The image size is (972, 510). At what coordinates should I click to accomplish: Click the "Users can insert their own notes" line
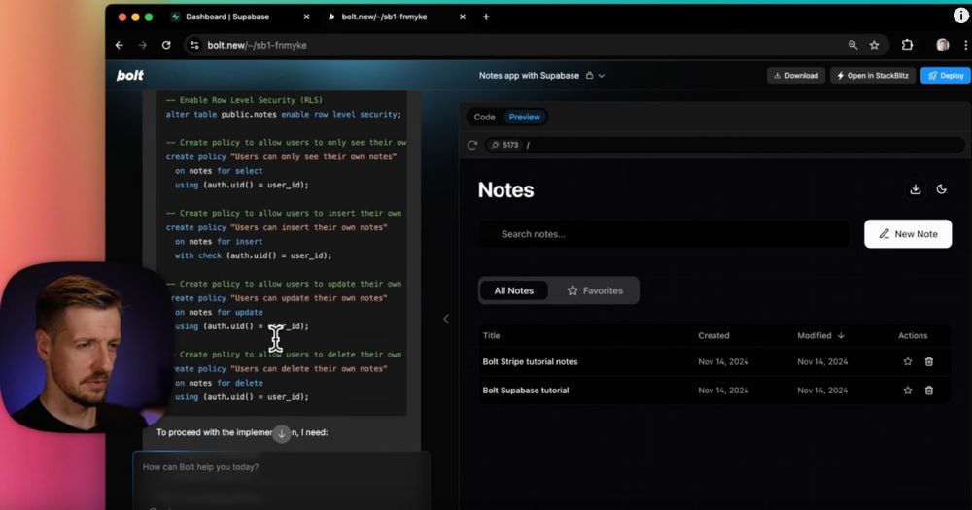point(276,227)
